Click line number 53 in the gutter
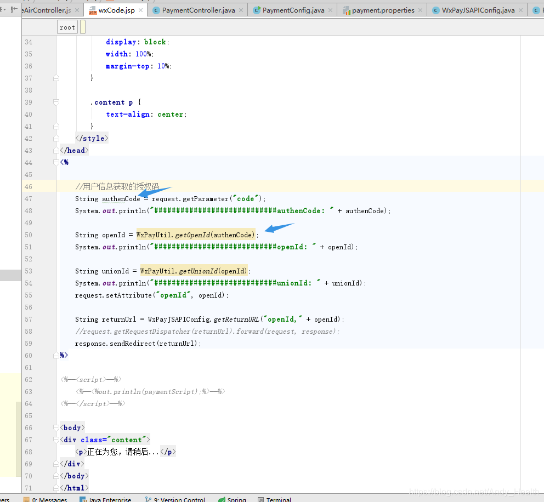544x502 pixels. [29, 271]
